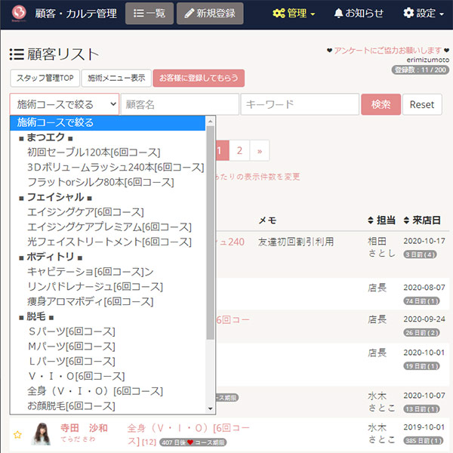Image resolution: width=453 pixels, height=453 pixels.
Task: Click the 74日前(1) badge
Action: [421, 301]
